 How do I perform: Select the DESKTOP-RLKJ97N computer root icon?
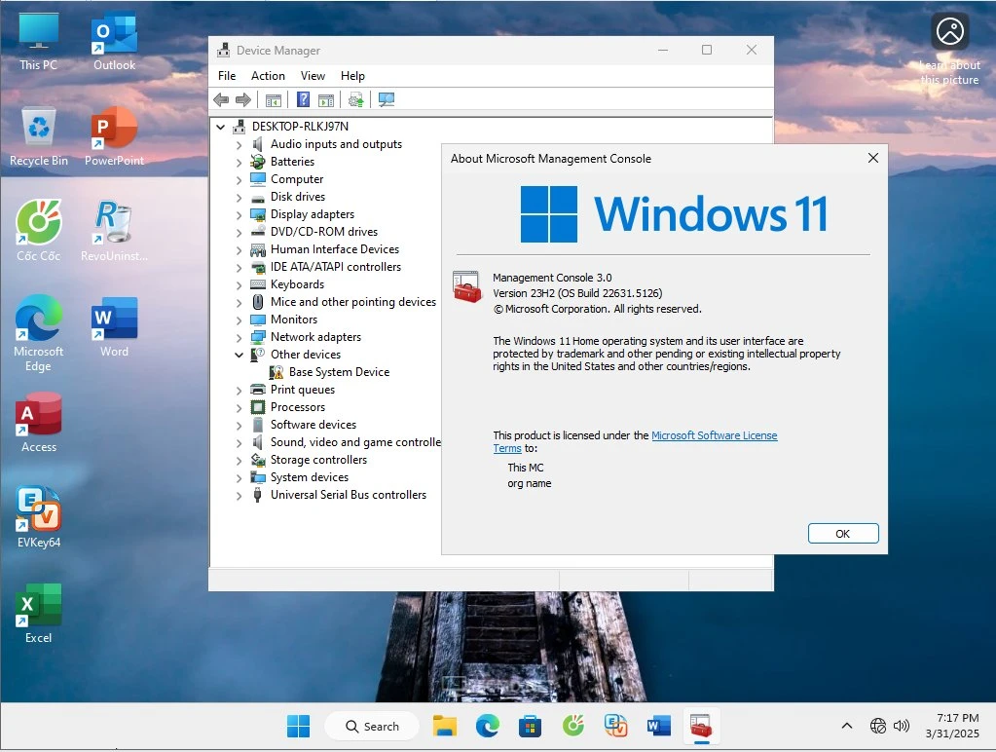coord(239,127)
